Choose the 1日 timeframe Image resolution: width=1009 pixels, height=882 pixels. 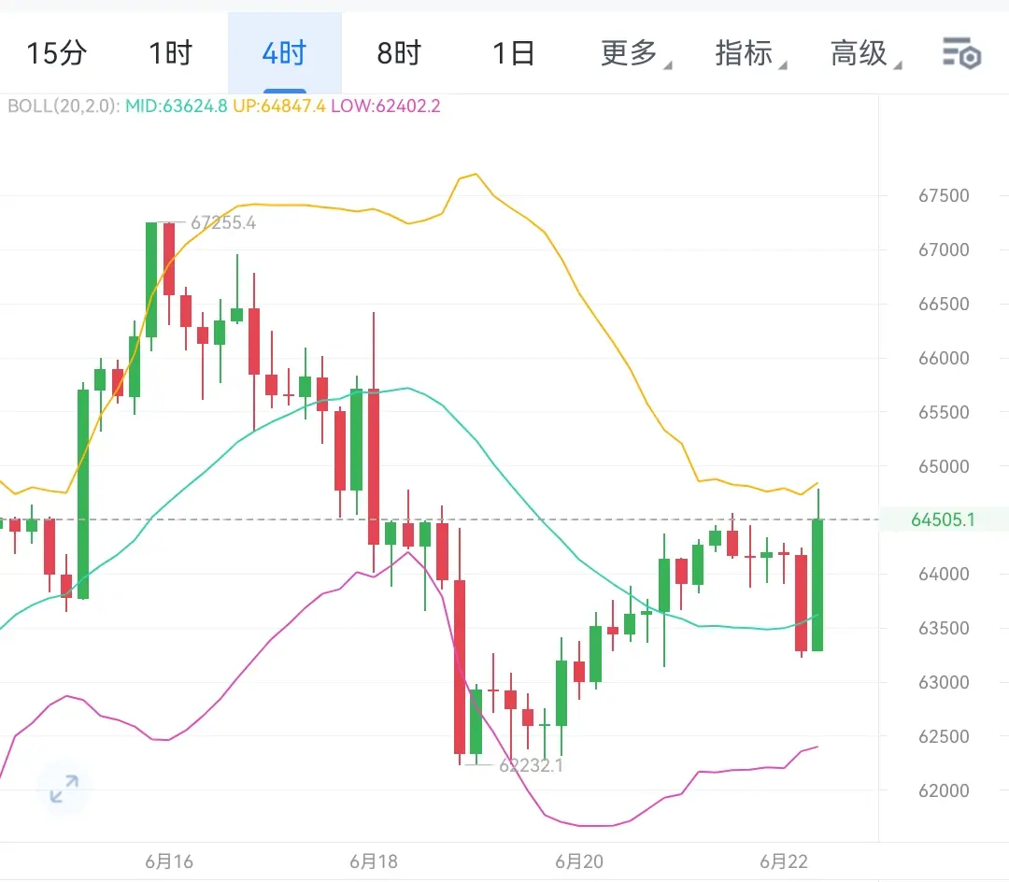coord(514,52)
